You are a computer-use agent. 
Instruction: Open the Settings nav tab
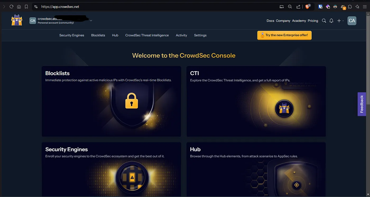tap(200, 35)
